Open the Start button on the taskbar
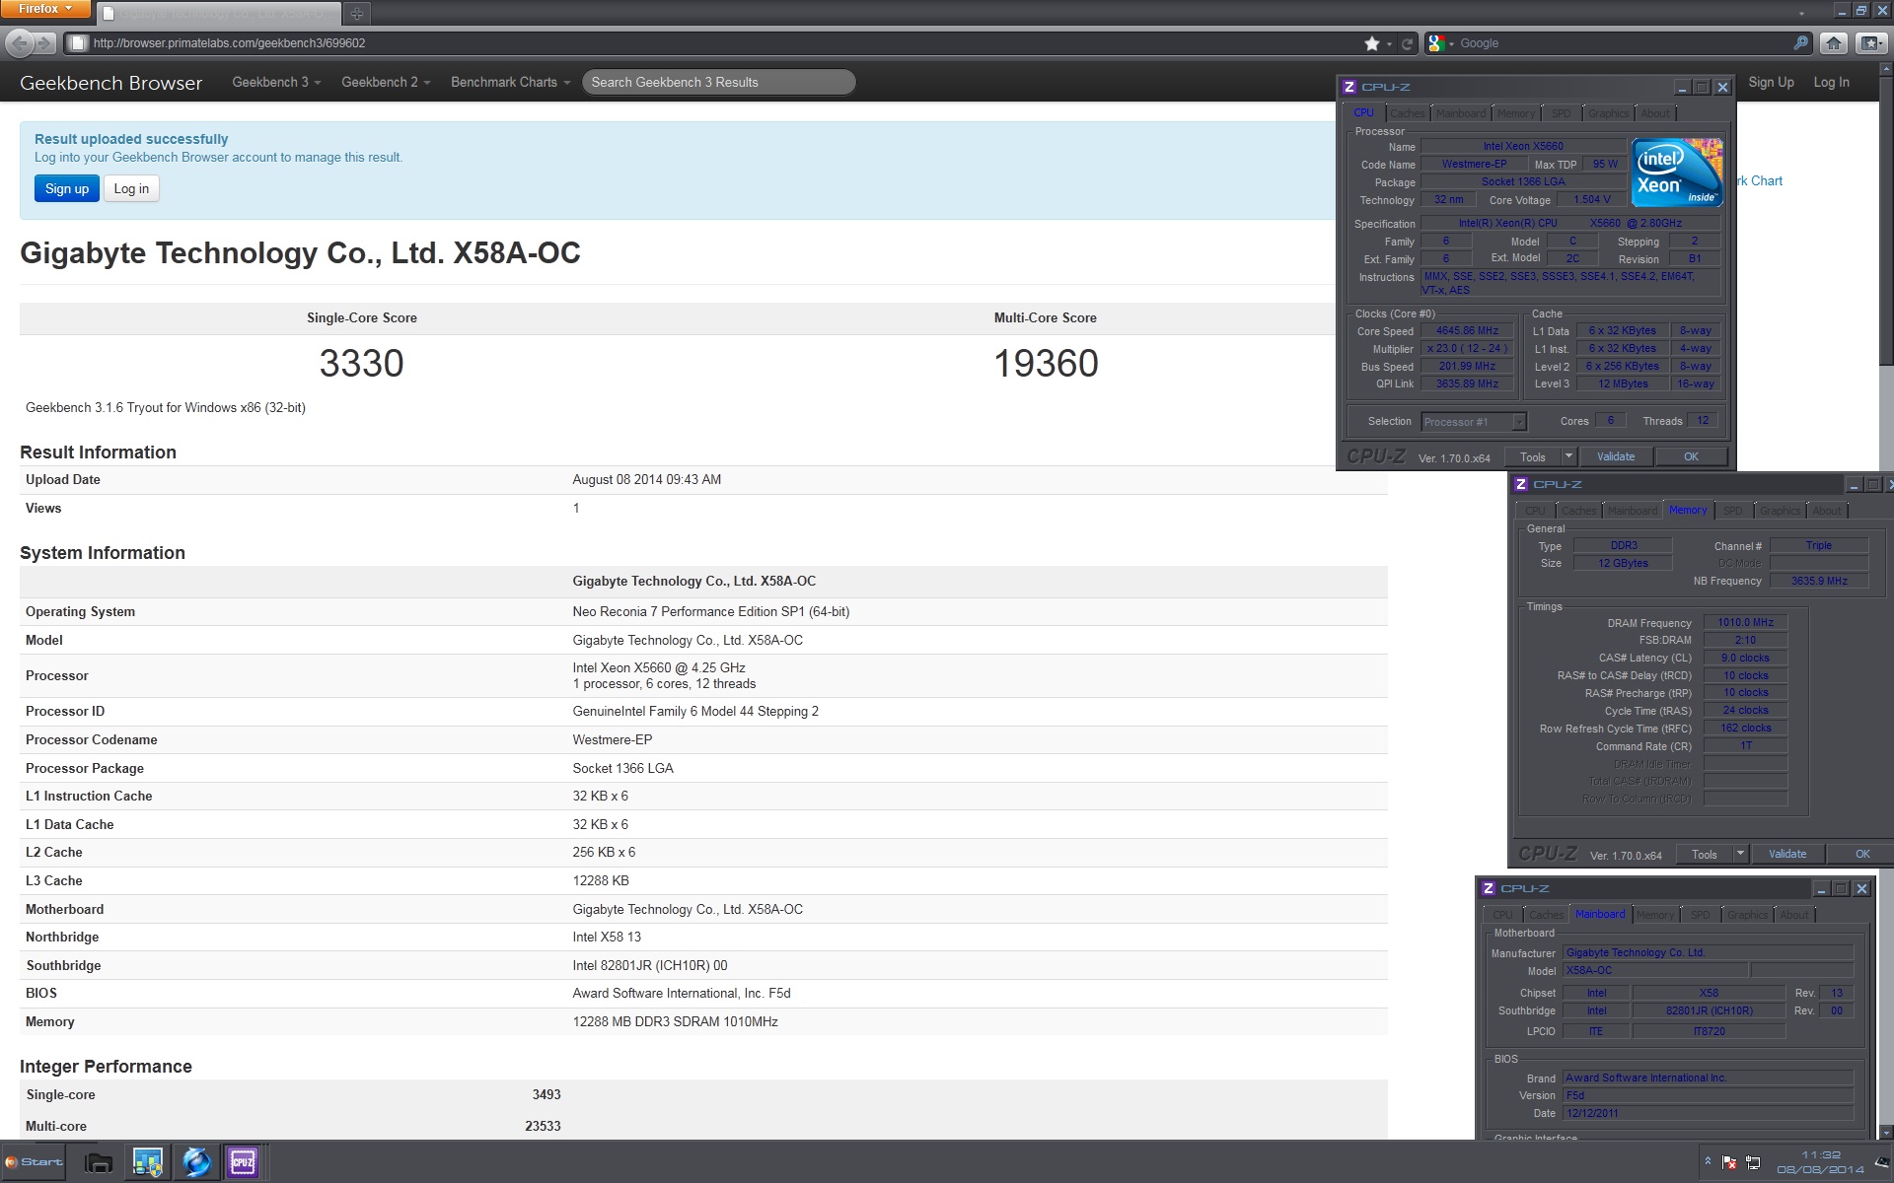 click(x=34, y=1162)
